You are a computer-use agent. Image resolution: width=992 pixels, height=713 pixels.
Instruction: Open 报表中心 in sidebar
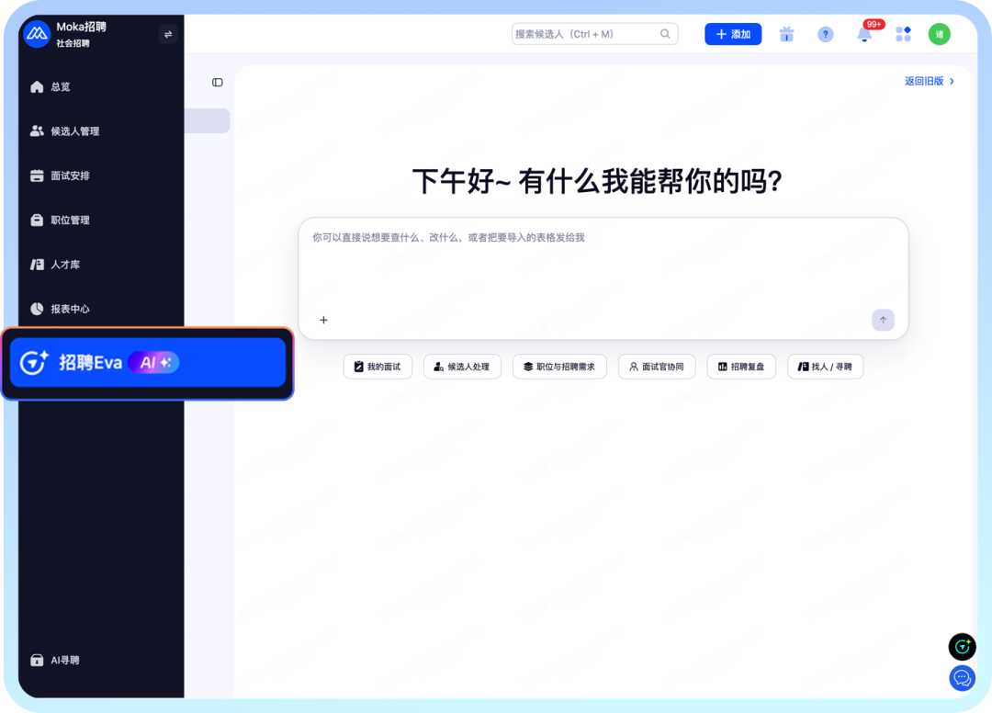(x=60, y=309)
